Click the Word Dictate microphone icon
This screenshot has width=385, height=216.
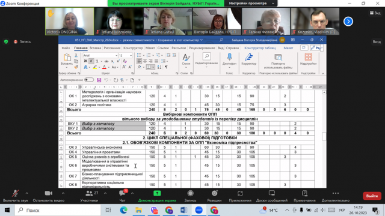point(229,57)
